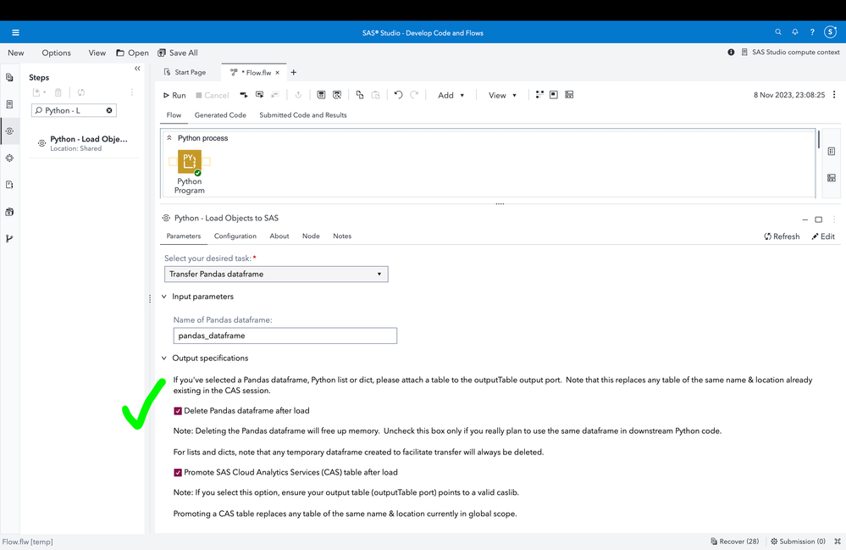Collapse the Steps navigation pane
This screenshot has width=846, height=550.
point(137,69)
